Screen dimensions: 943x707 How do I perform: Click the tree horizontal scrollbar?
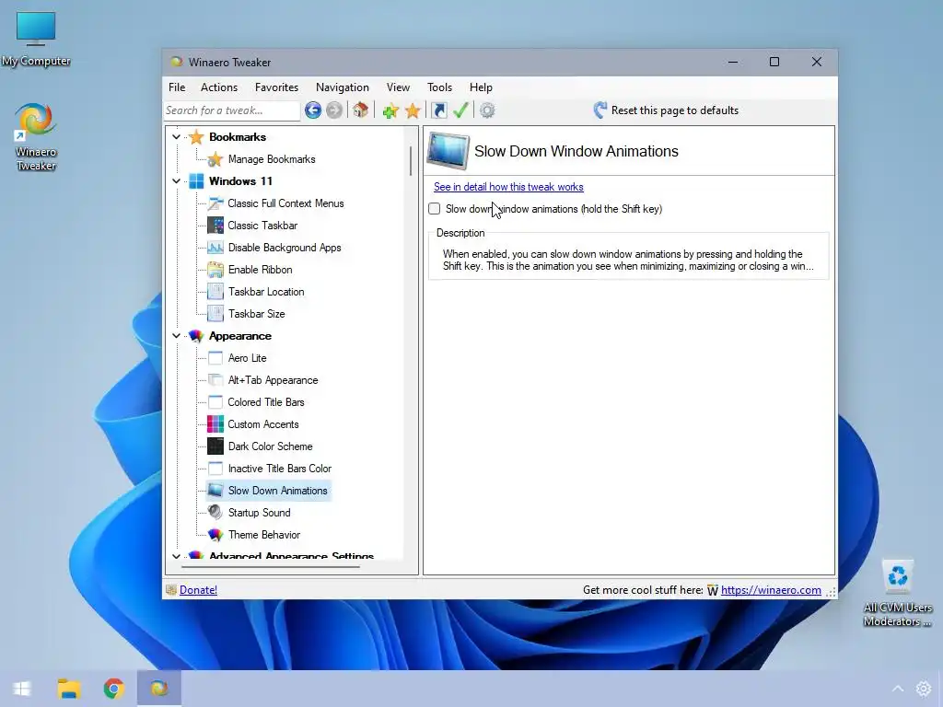coord(270,566)
